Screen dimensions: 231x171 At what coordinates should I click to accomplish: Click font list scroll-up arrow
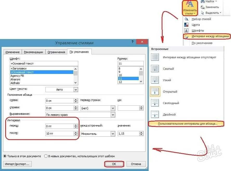[x=75, y=69]
